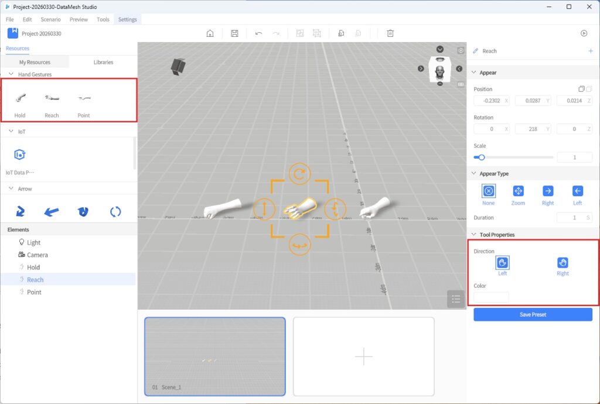Image resolution: width=600 pixels, height=404 pixels.
Task: Select the Hold hand gesture resource
Action: point(20,104)
